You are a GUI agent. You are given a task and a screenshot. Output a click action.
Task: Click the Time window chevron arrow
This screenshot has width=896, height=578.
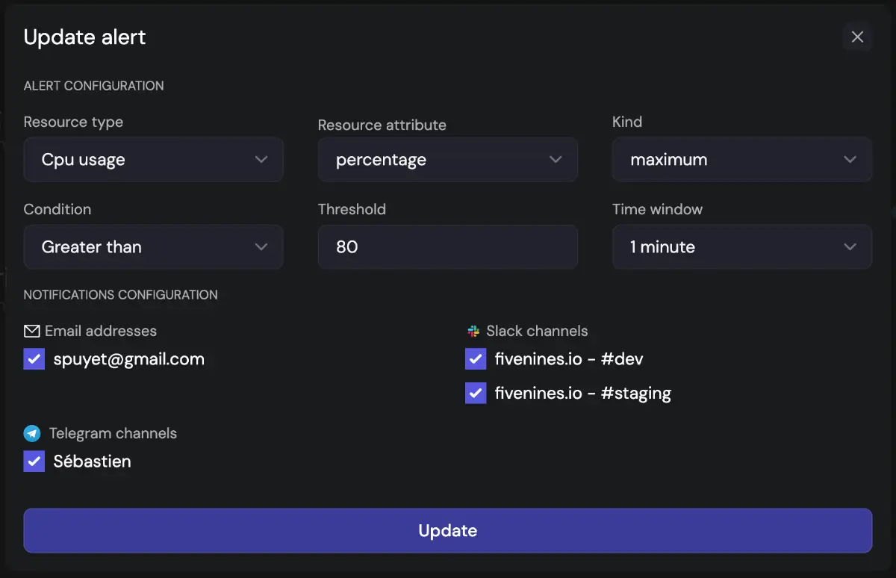pyautogui.click(x=849, y=247)
